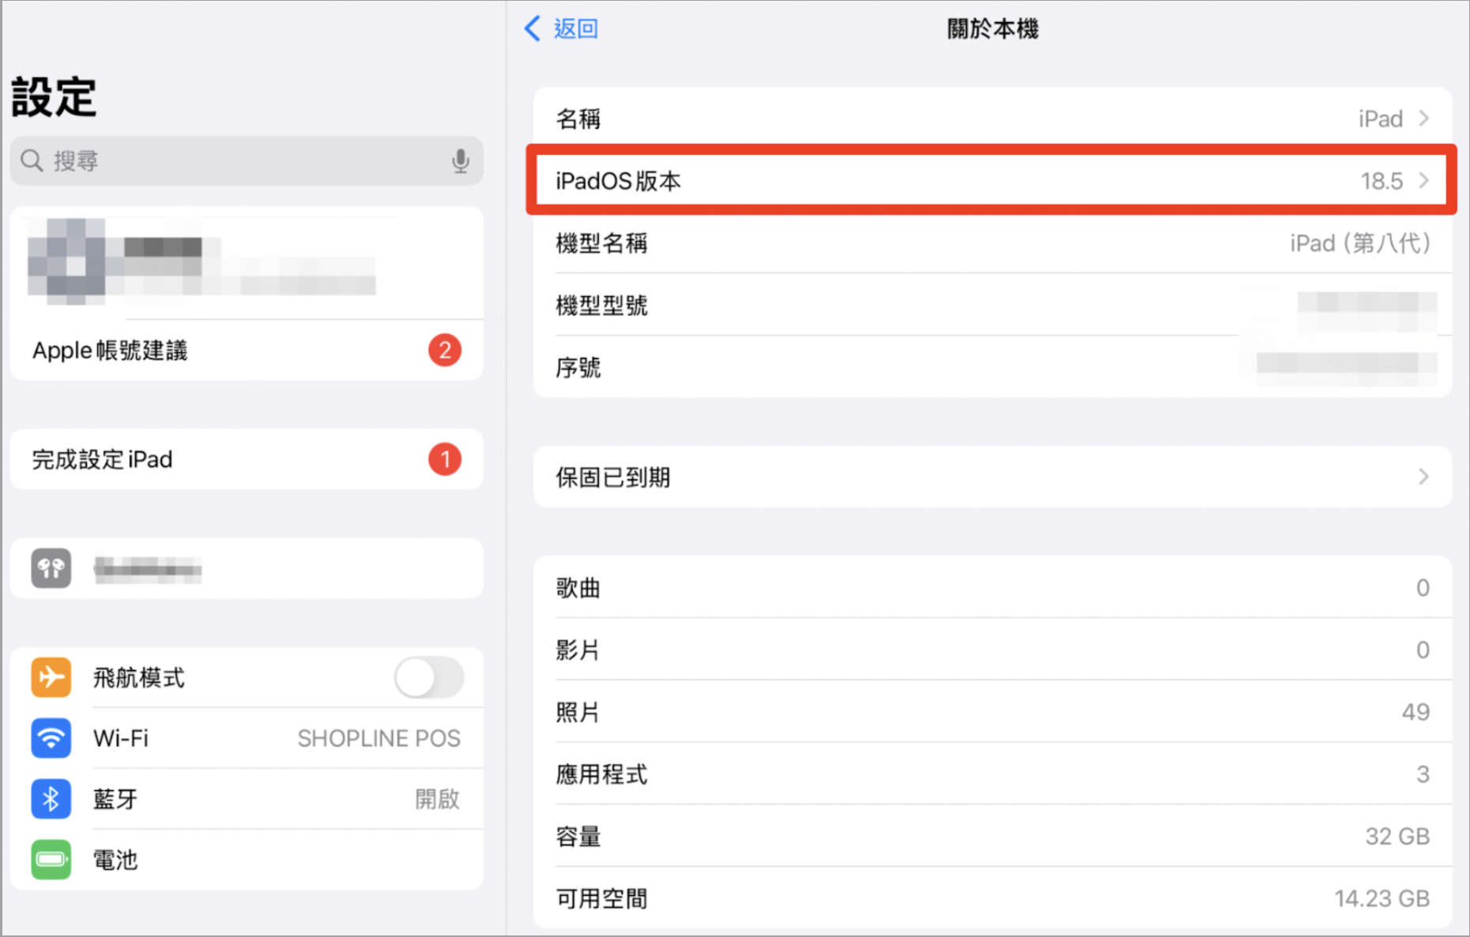This screenshot has width=1470, height=937.
Task: Select the 歌曲 row label
Action: 578,588
